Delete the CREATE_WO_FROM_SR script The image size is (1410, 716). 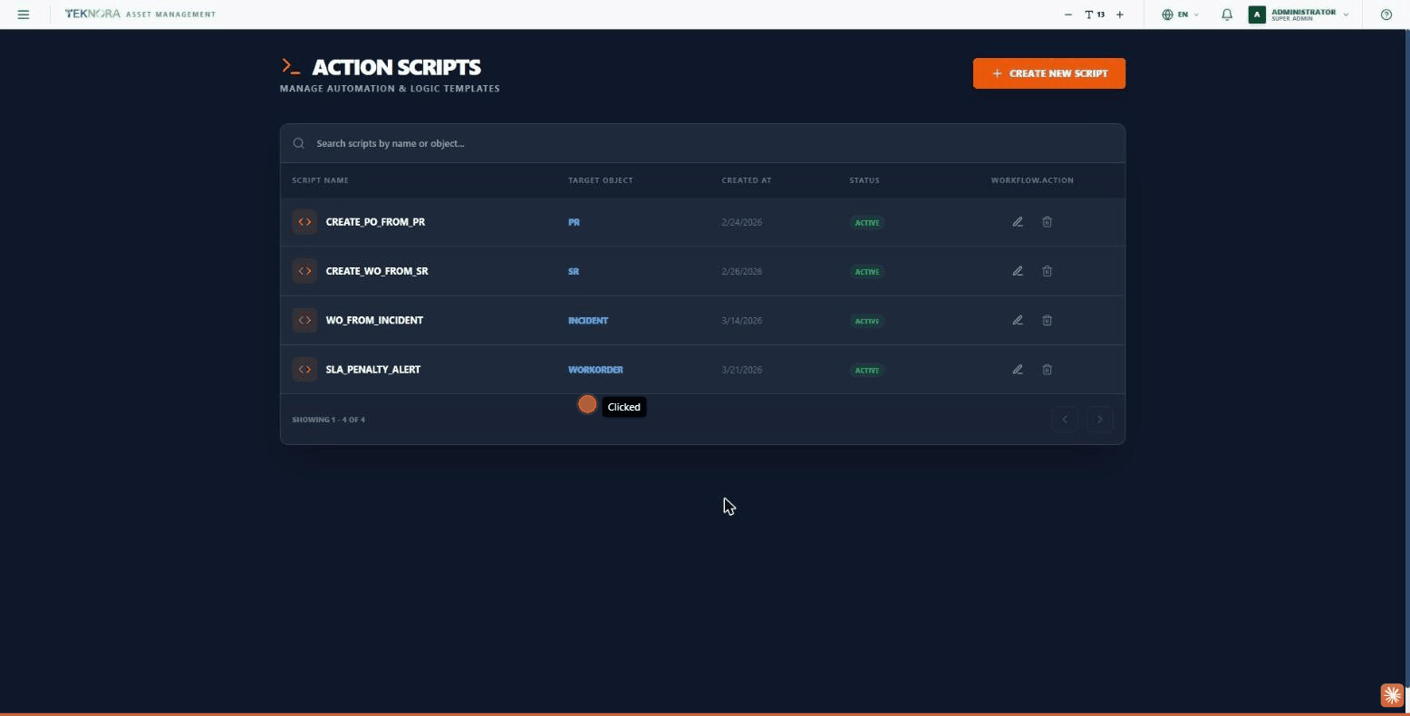click(x=1047, y=271)
